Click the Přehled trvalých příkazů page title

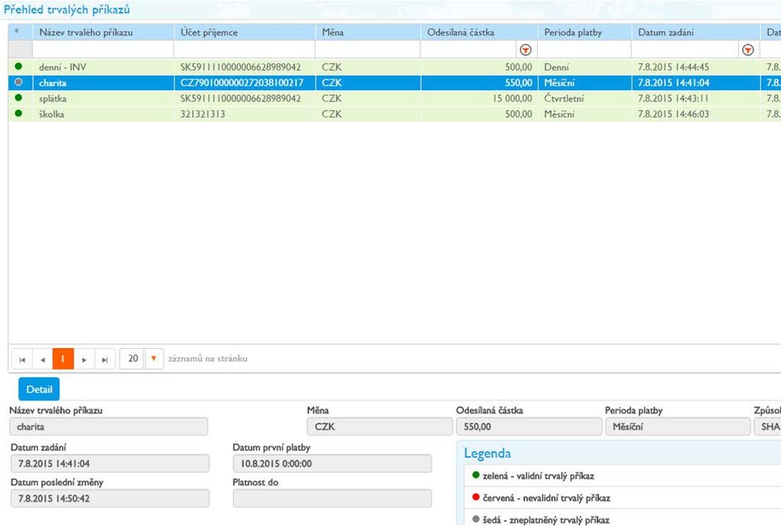[67, 10]
